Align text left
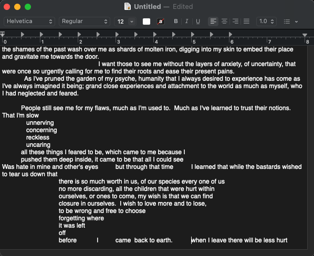This screenshot has height=256, width=314. pyautogui.click(x=213, y=21)
